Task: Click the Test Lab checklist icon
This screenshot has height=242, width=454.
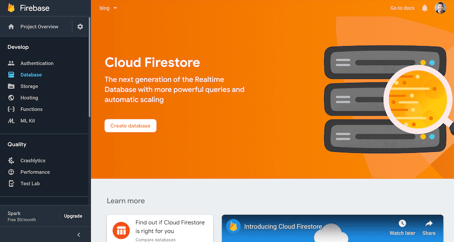Action: tap(11, 183)
